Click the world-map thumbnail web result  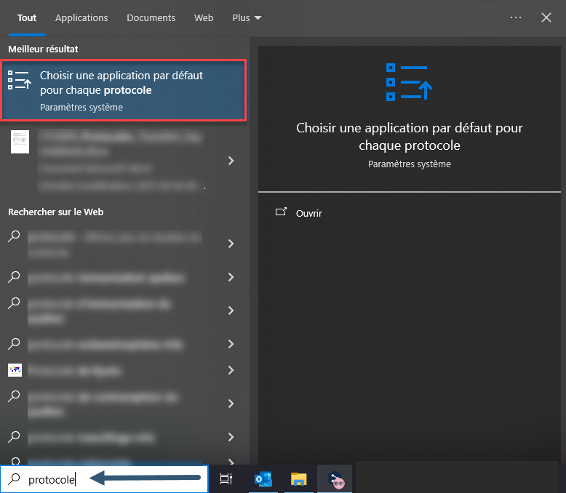tap(15, 370)
